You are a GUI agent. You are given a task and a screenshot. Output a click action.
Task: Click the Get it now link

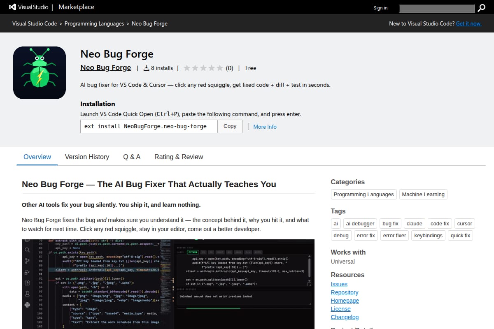click(468, 23)
